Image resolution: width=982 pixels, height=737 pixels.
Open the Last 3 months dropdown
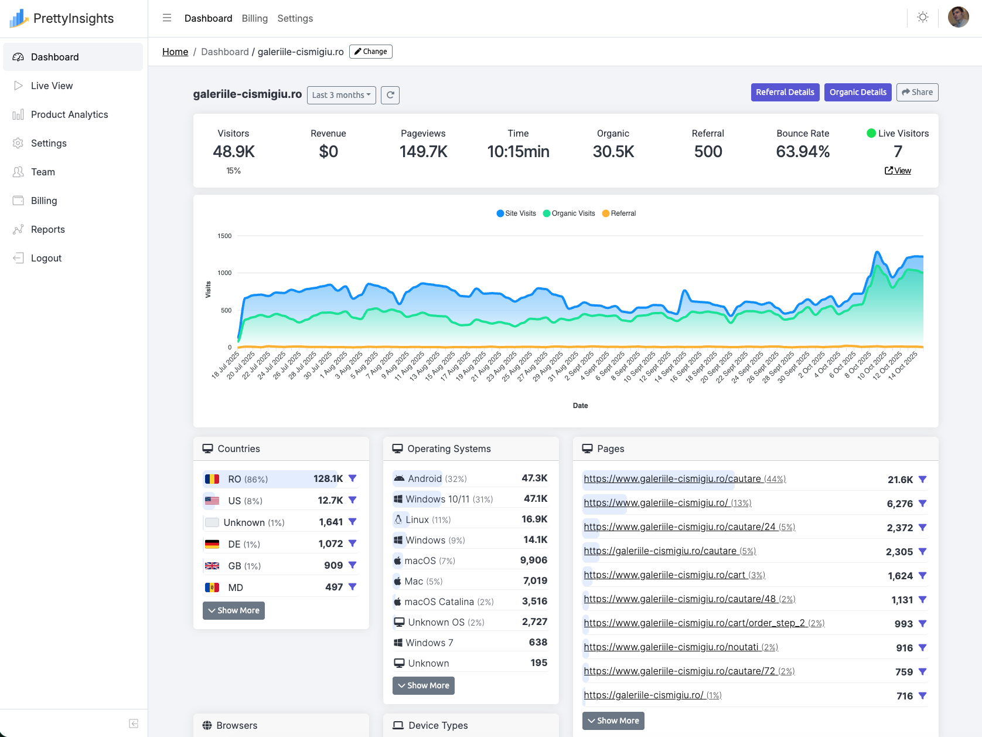pyautogui.click(x=342, y=95)
